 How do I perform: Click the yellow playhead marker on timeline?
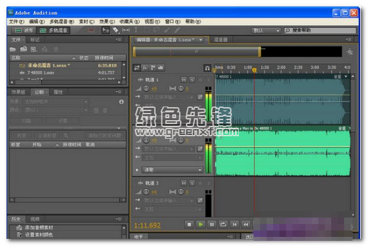pos(254,70)
